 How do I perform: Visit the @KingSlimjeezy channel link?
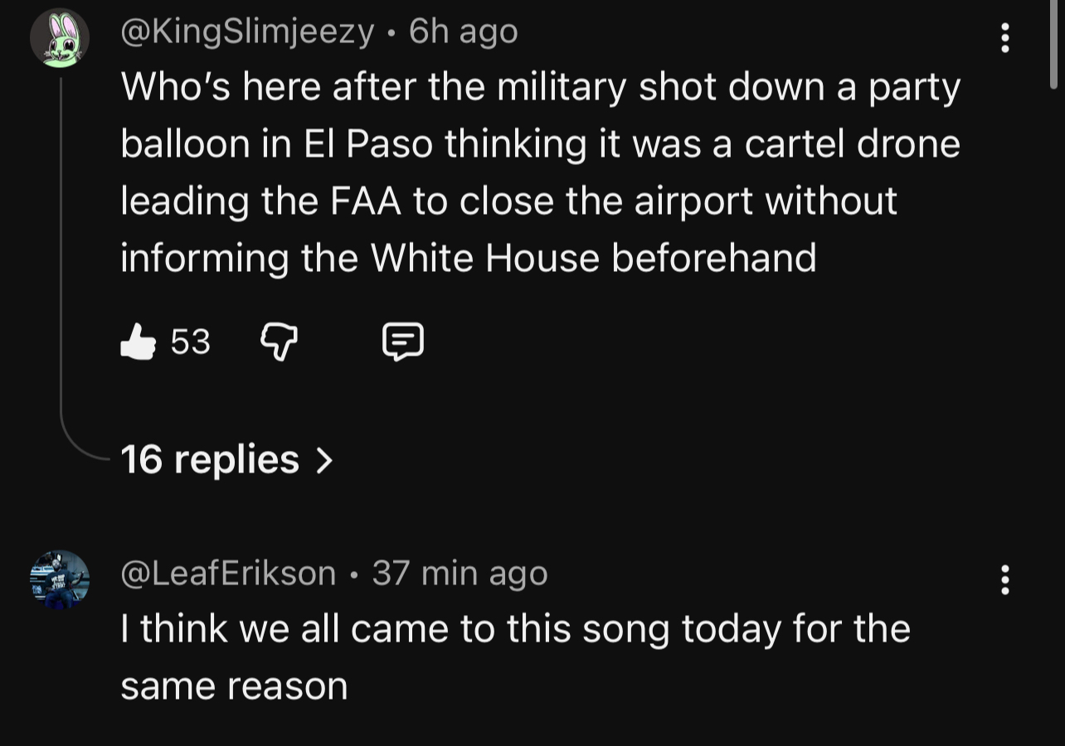(247, 32)
